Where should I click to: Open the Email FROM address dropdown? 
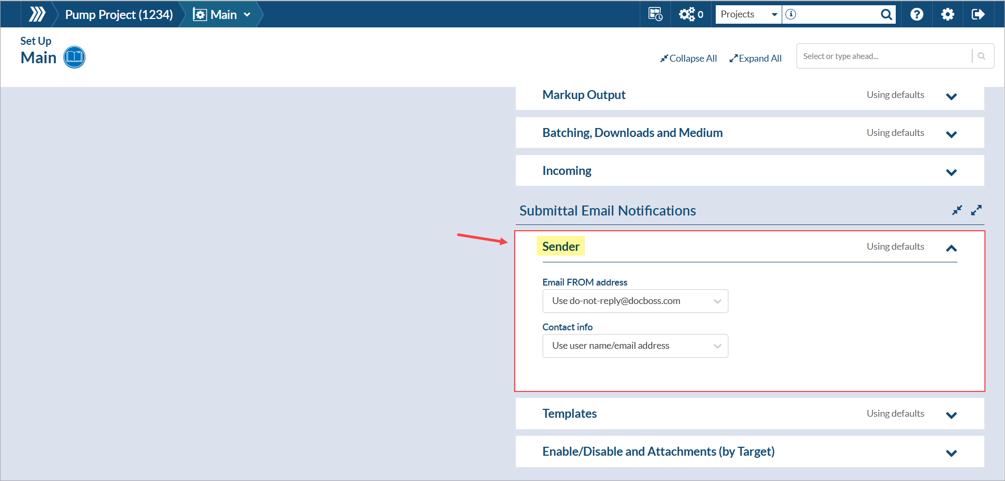[x=635, y=301]
